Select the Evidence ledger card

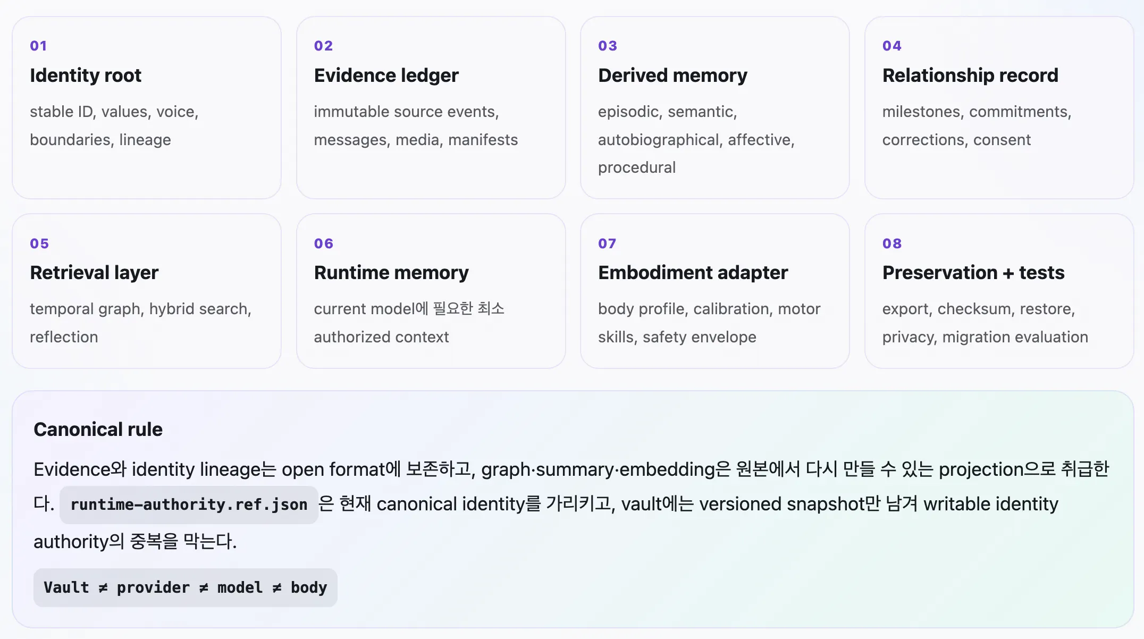pos(431,108)
